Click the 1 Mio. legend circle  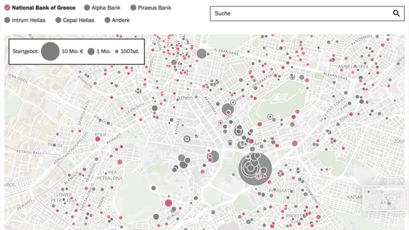click(91, 51)
